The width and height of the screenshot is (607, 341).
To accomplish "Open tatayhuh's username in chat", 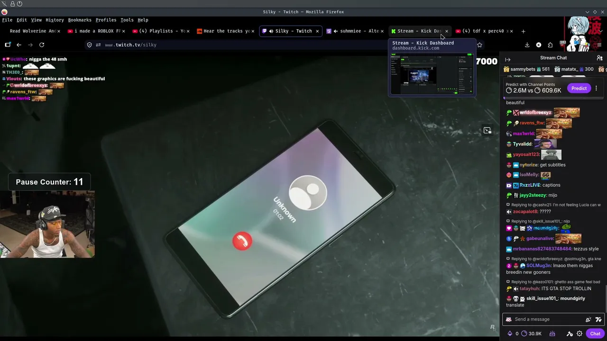I will 529,288.
